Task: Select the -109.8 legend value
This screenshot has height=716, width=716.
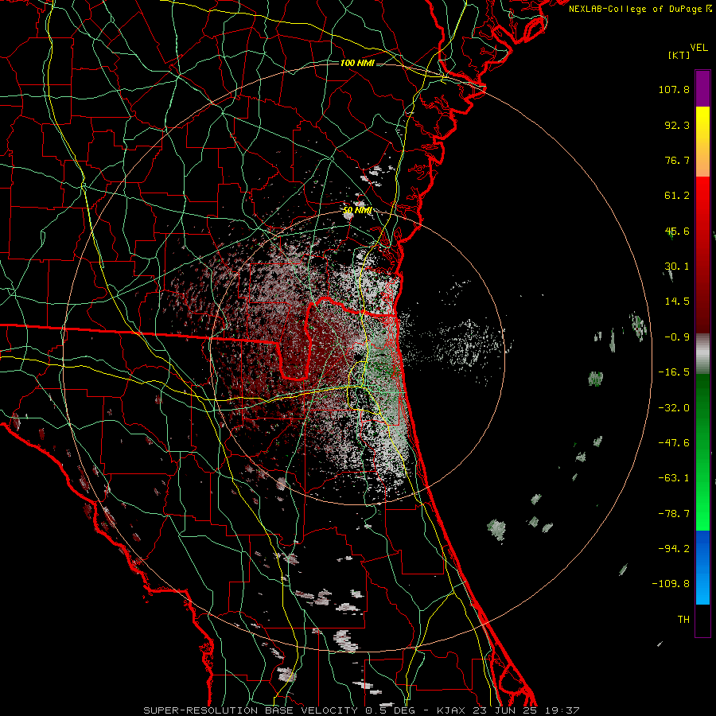Action: 671,584
